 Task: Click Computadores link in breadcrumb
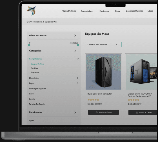37,22
